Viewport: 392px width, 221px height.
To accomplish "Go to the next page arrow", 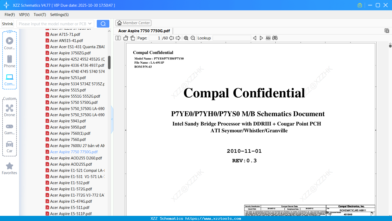I will [x=178, y=38].
